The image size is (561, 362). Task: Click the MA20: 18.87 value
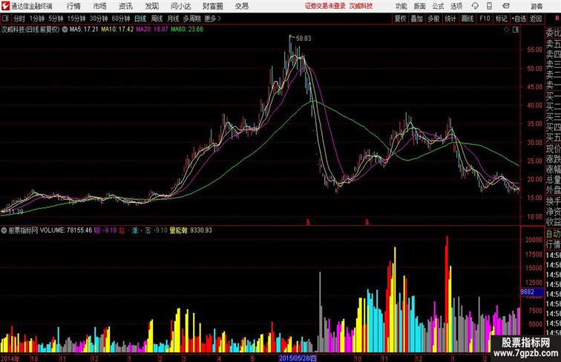click(151, 30)
